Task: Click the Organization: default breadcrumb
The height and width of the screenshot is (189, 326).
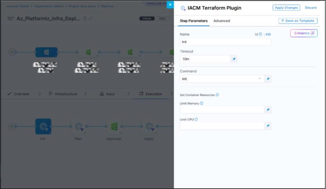Action: coord(49,6)
